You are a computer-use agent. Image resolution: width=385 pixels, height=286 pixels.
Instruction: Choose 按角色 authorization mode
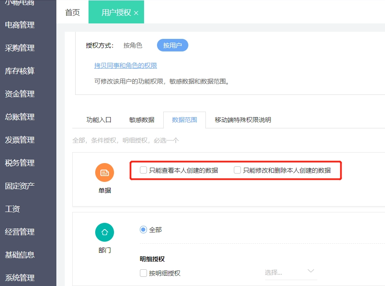pos(133,46)
